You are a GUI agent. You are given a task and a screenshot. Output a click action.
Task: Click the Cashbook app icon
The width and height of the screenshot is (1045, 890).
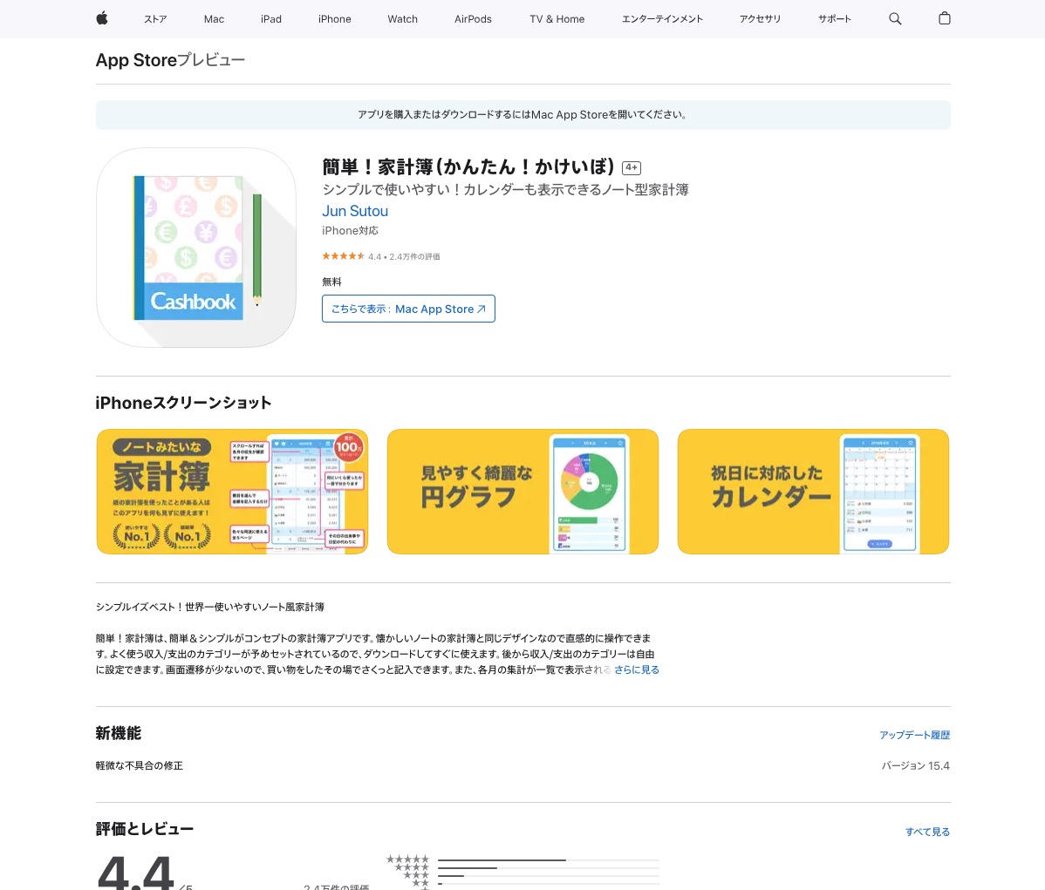(x=195, y=247)
